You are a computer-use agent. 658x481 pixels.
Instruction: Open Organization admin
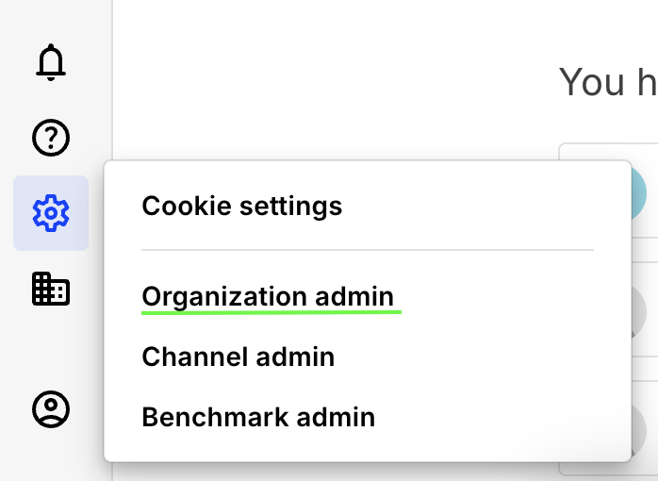[x=268, y=296]
